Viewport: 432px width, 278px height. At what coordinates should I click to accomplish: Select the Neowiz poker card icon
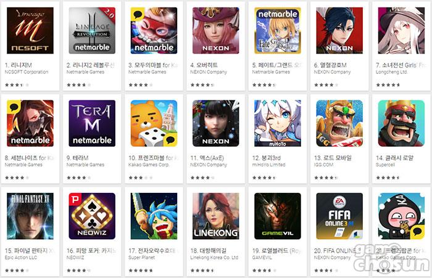pyautogui.click(x=92, y=216)
